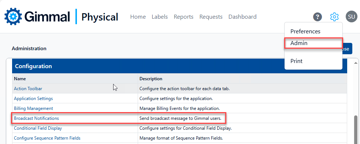Open the Conditional Field Display link

click(38, 128)
